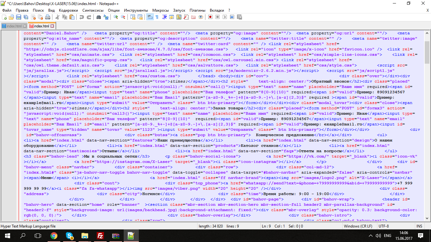Screen dimensions: 431x242
Task: Toggle word wrap in the toolbar
Action: [x=150, y=17]
